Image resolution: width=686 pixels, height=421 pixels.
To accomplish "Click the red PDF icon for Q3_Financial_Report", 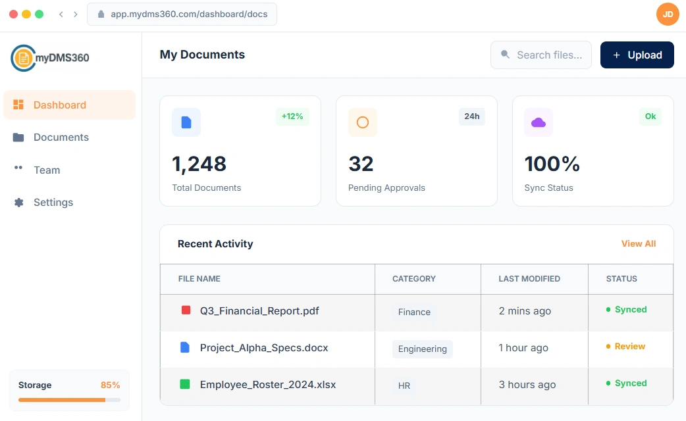I will [186, 310].
